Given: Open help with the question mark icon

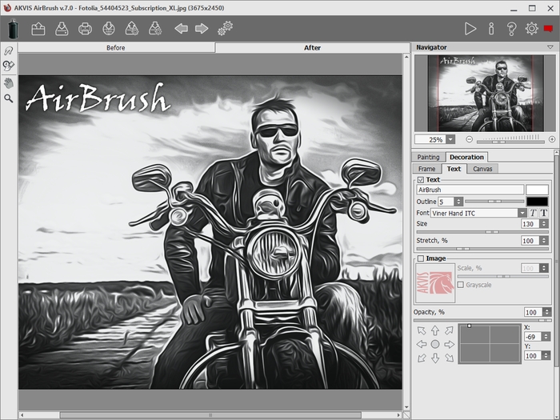Looking at the screenshot, I should [x=511, y=29].
